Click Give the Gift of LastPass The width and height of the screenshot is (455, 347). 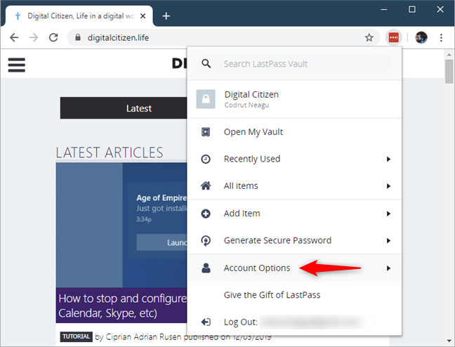294,295
